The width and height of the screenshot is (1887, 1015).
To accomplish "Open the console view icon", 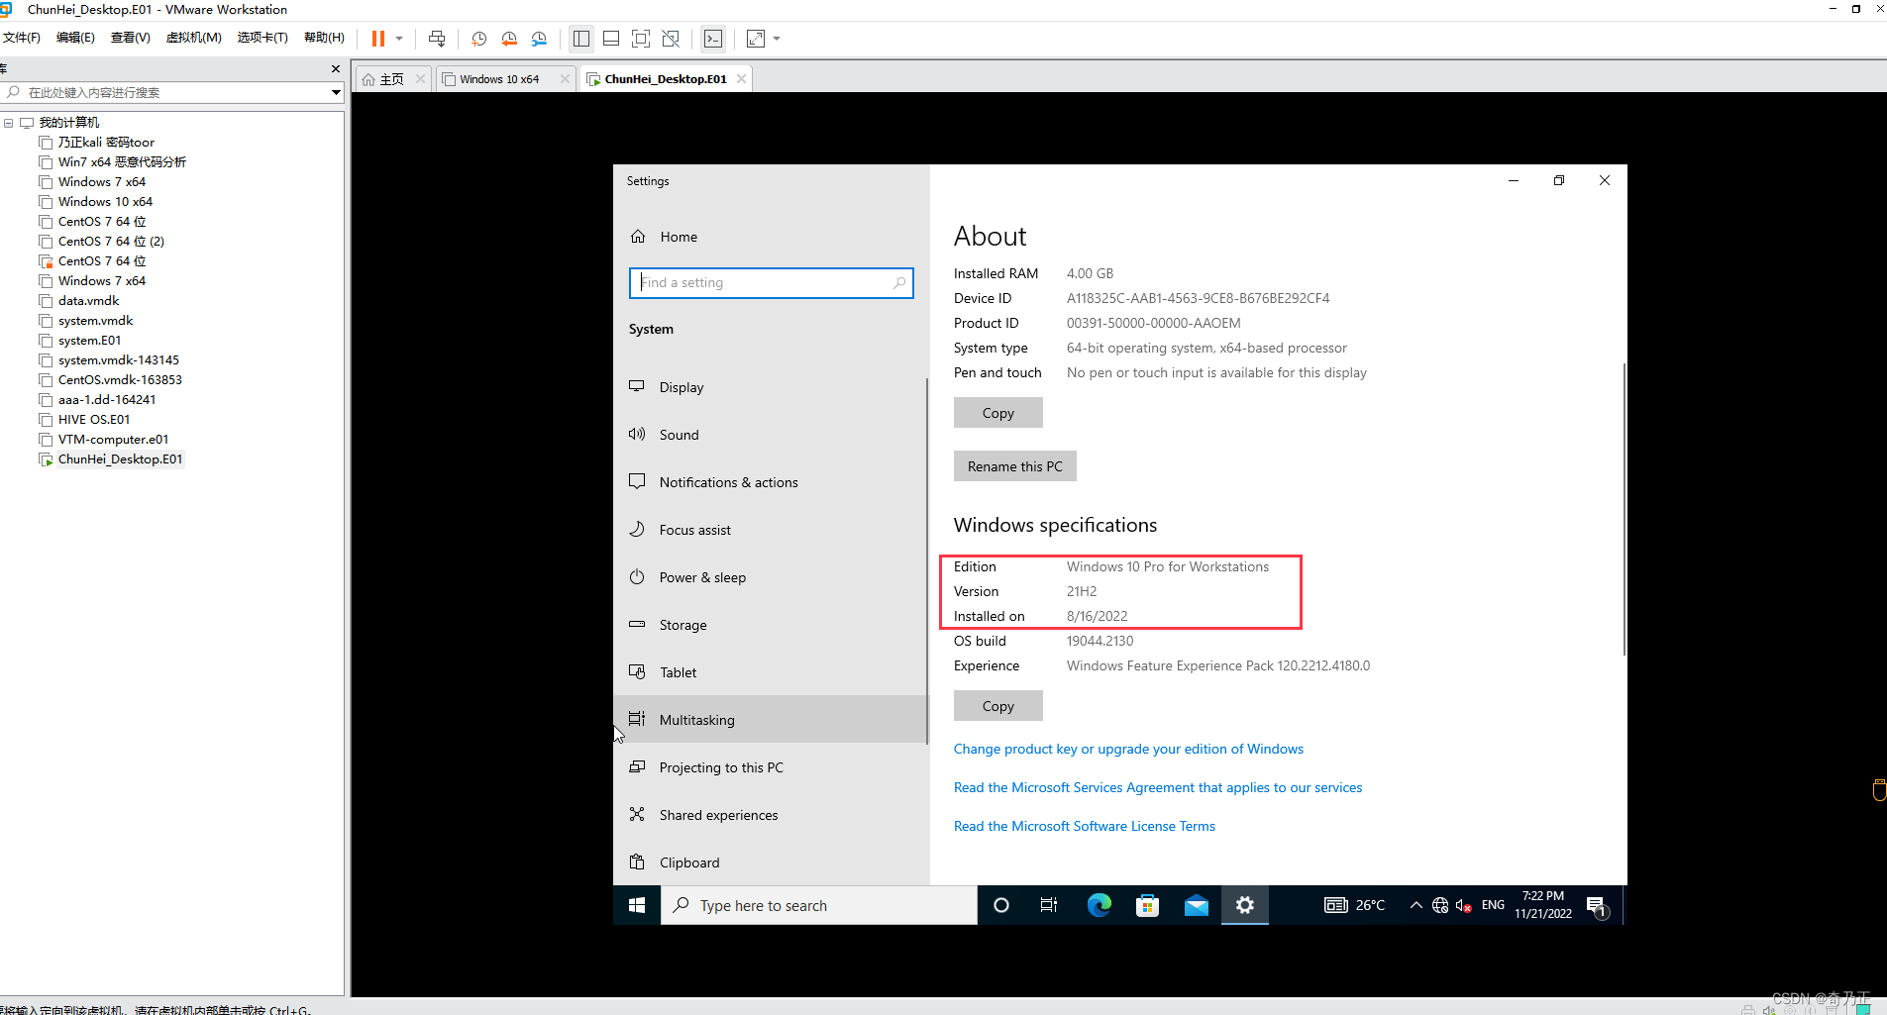I will tap(713, 39).
